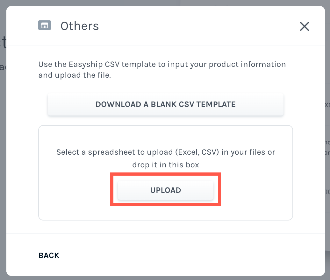
Task: Click the 'Select a spreadsheet to upload' text
Action: click(x=166, y=152)
